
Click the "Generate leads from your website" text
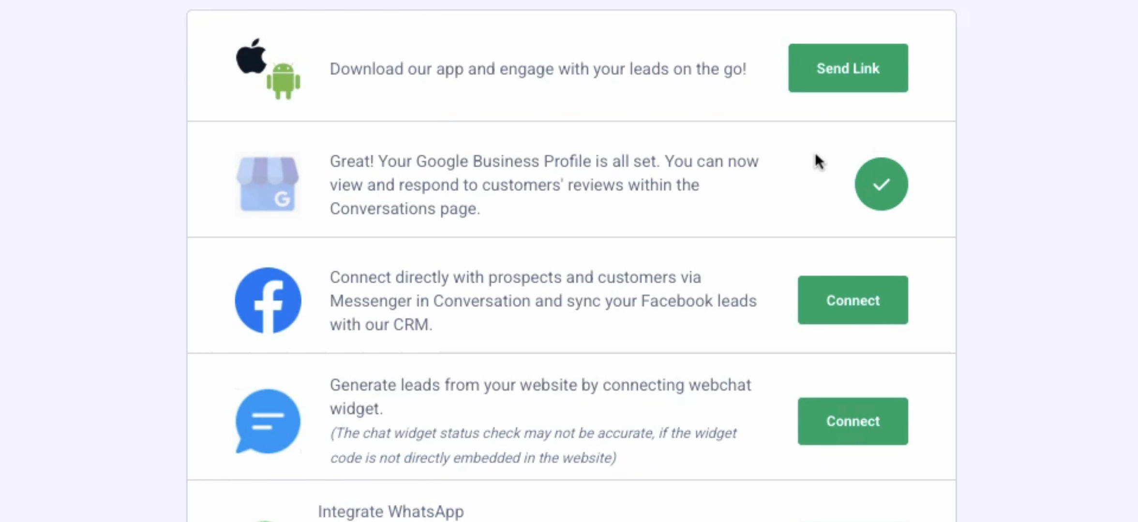tap(540, 385)
